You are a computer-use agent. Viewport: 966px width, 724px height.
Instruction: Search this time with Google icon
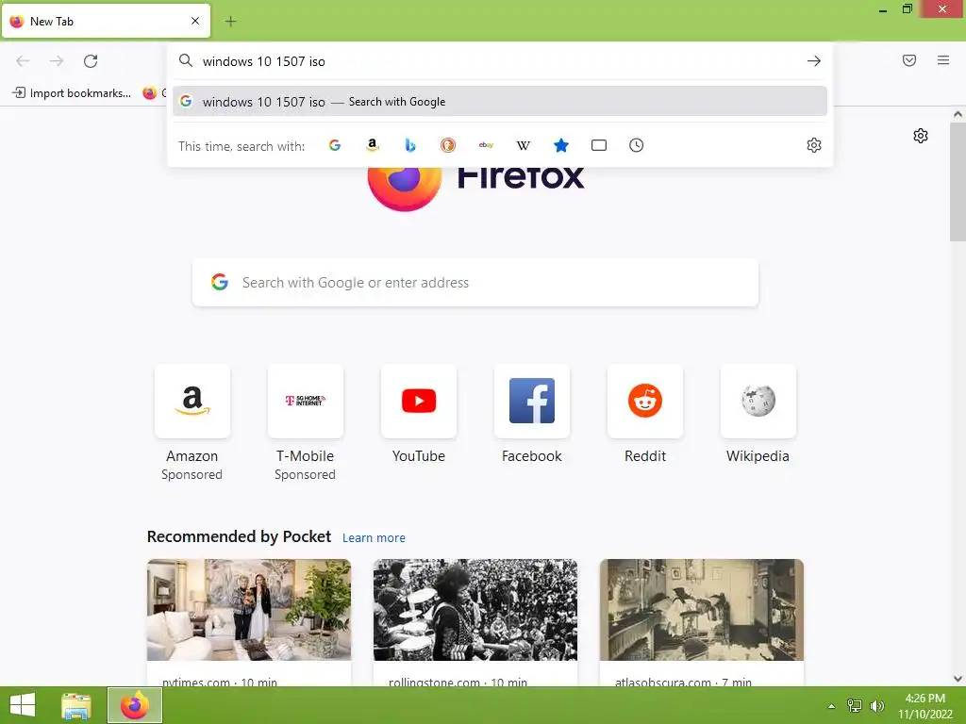coord(335,145)
